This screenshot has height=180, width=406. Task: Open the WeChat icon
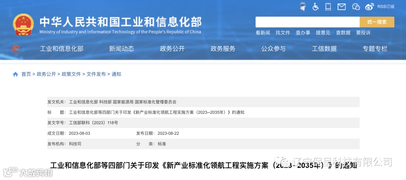(356, 7)
